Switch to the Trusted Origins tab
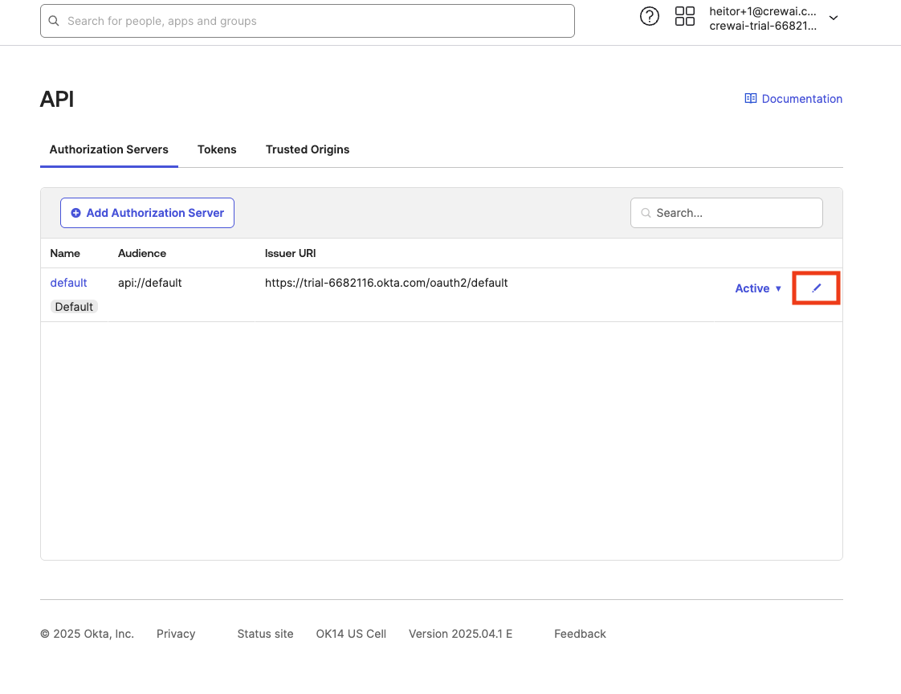The height and width of the screenshot is (694, 901). (x=308, y=149)
